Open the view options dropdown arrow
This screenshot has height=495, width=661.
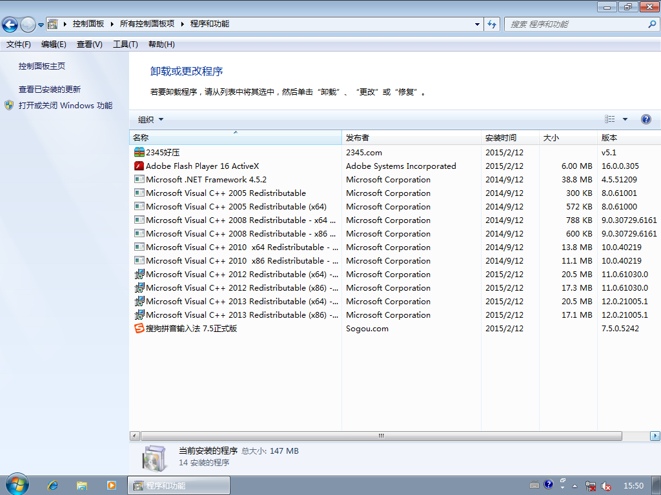(625, 119)
